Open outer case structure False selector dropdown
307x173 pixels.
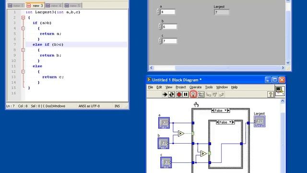pyautogui.click(x=225, y=111)
